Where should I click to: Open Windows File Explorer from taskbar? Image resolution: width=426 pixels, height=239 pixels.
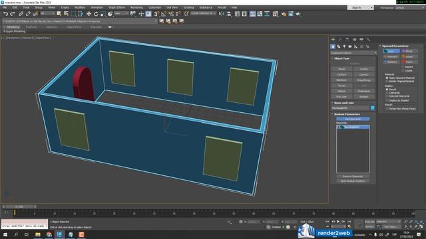[38, 234]
